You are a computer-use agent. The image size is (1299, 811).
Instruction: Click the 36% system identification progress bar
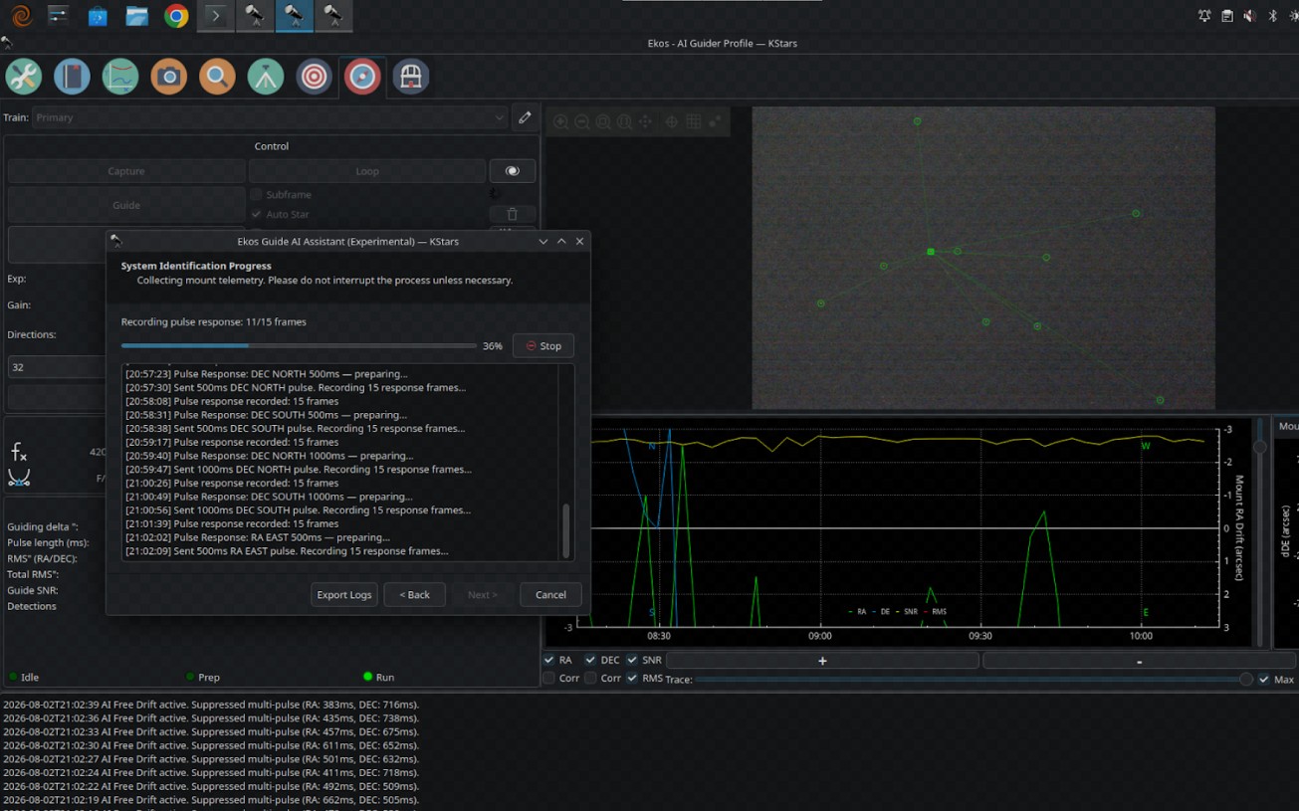(x=299, y=346)
